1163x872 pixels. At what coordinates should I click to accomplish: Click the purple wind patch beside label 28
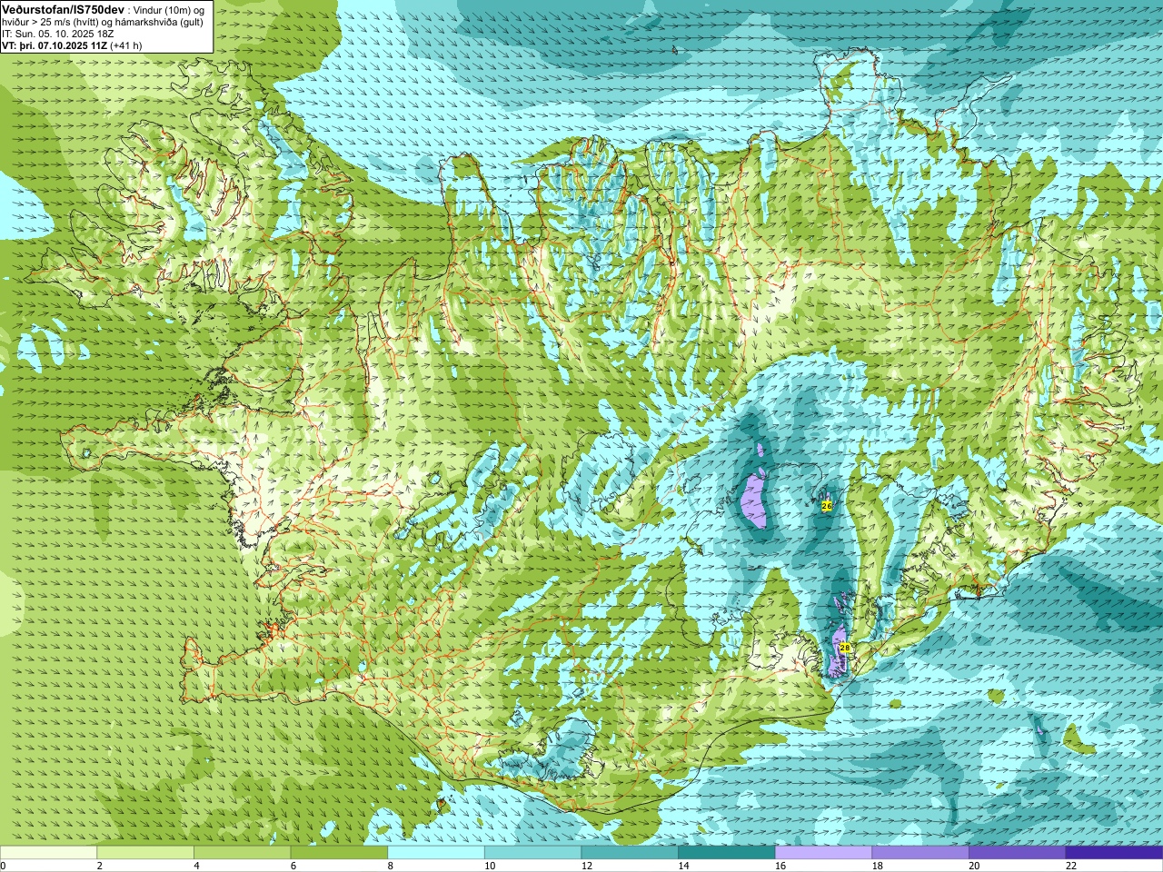point(837,652)
